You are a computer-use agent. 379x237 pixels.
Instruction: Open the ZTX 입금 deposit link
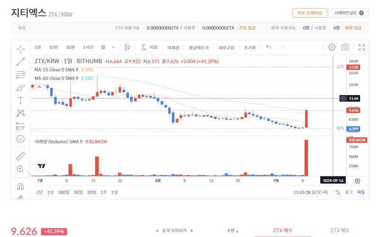pyautogui.click(x=247, y=28)
